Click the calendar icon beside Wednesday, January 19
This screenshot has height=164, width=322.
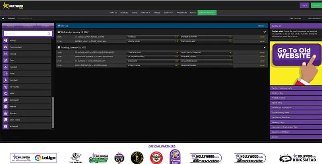(x=59, y=32)
